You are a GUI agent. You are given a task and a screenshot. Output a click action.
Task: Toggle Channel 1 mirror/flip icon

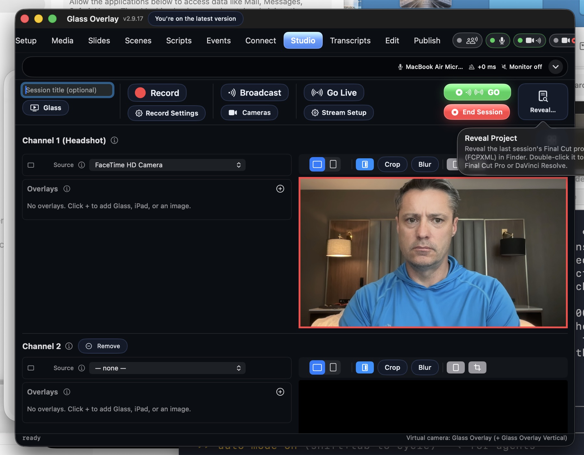(365, 164)
